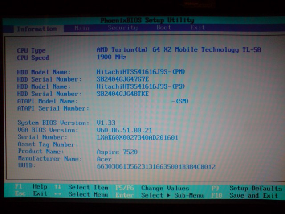Click the HitachiHTS541616J9S-(PM) model value
This screenshot has height=214, width=285.
point(141,72)
